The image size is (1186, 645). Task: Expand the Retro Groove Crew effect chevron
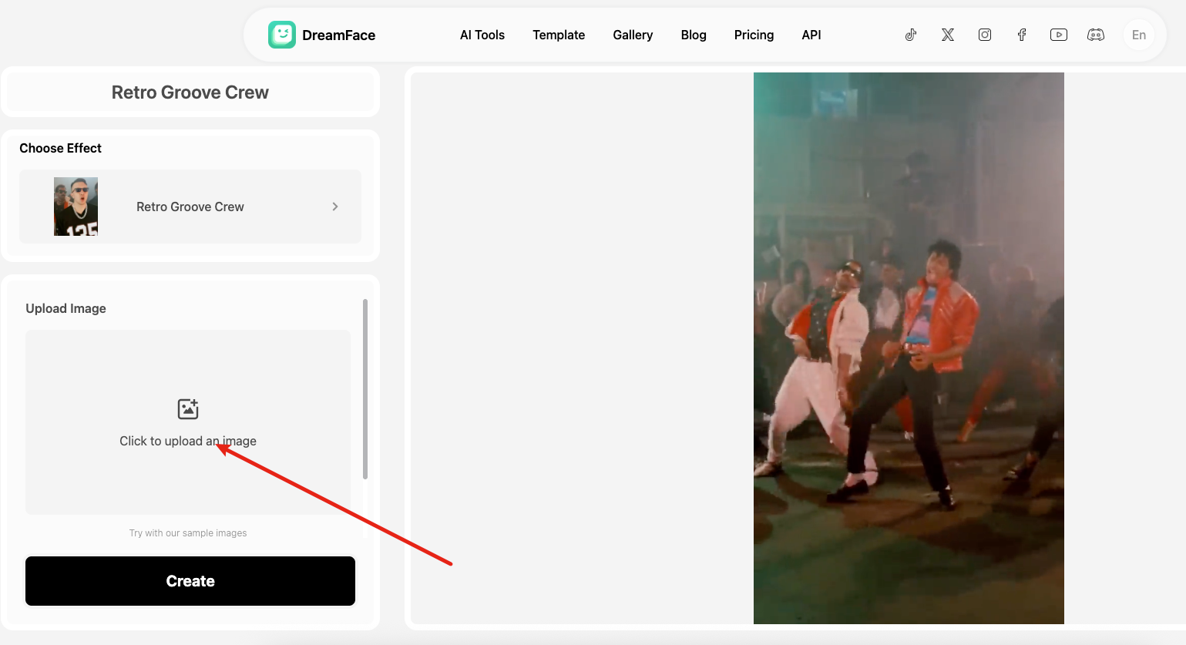(335, 207)
